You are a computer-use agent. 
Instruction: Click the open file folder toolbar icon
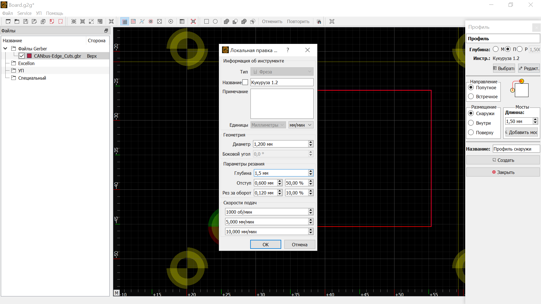[x=17, y=21]
